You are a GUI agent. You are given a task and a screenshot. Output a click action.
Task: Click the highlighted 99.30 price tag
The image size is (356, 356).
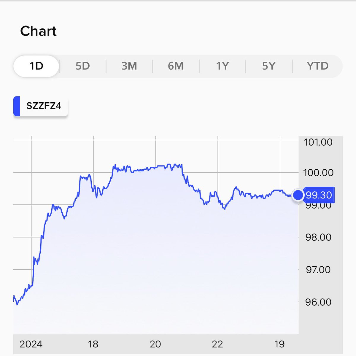pyautogui.click(x=319, y=195)
